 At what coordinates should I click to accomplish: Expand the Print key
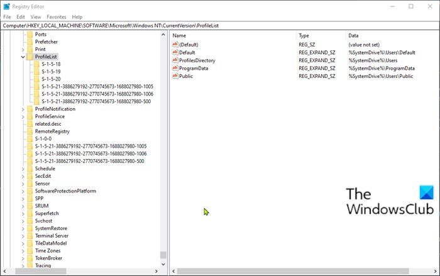point(23,50)
